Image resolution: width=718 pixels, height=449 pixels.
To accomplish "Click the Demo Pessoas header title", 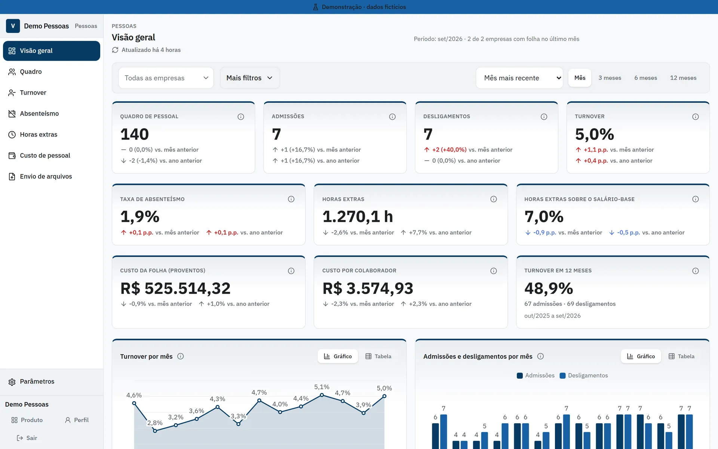I will (46, 26).
